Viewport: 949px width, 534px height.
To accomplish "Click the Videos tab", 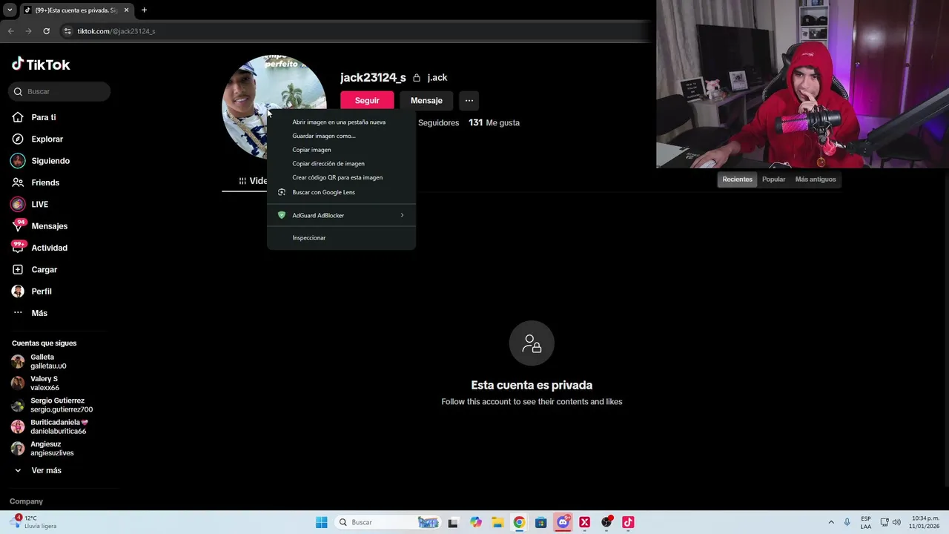I will [252, 181].
